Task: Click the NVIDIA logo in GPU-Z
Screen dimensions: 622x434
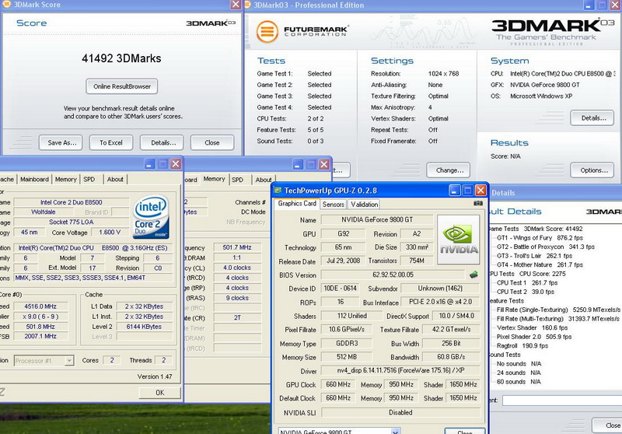Action: 458,240
